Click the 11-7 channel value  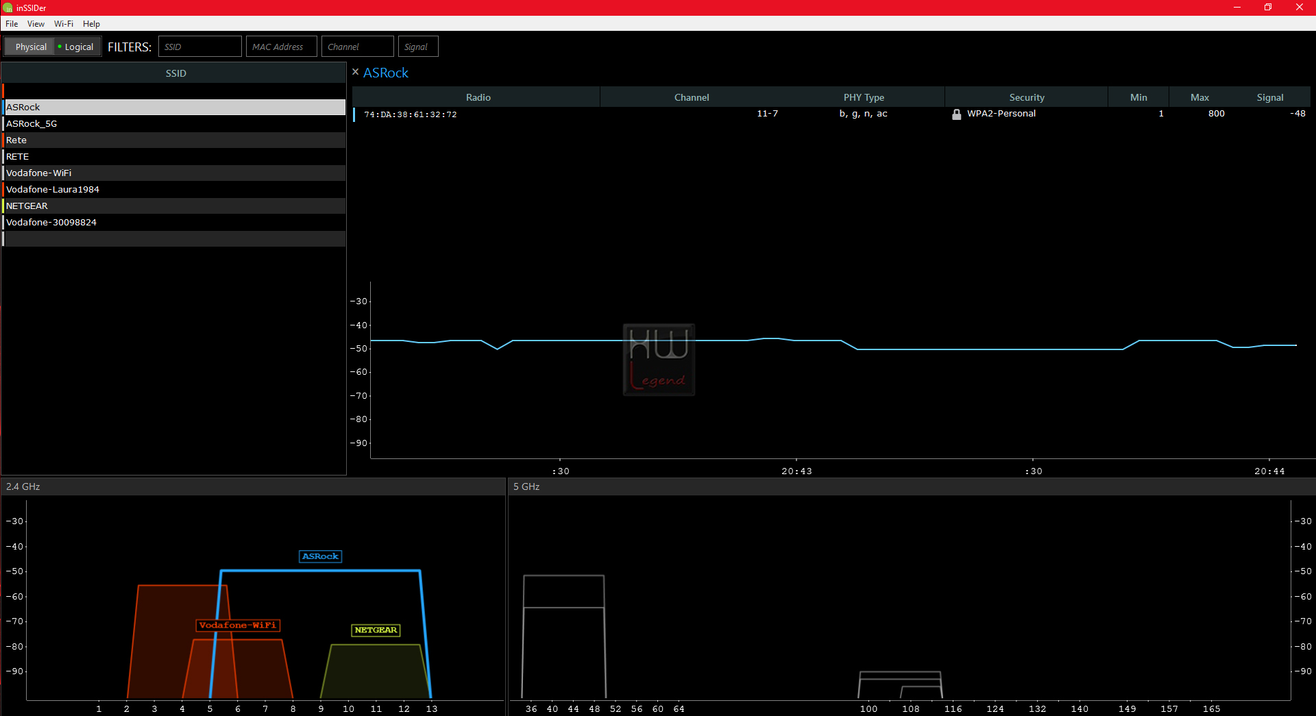[x=767, y=114]
